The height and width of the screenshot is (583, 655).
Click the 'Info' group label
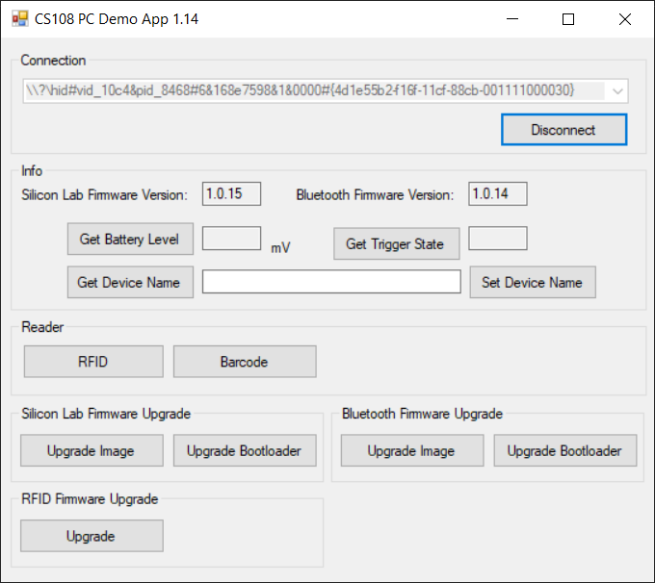tap(32, 170)
